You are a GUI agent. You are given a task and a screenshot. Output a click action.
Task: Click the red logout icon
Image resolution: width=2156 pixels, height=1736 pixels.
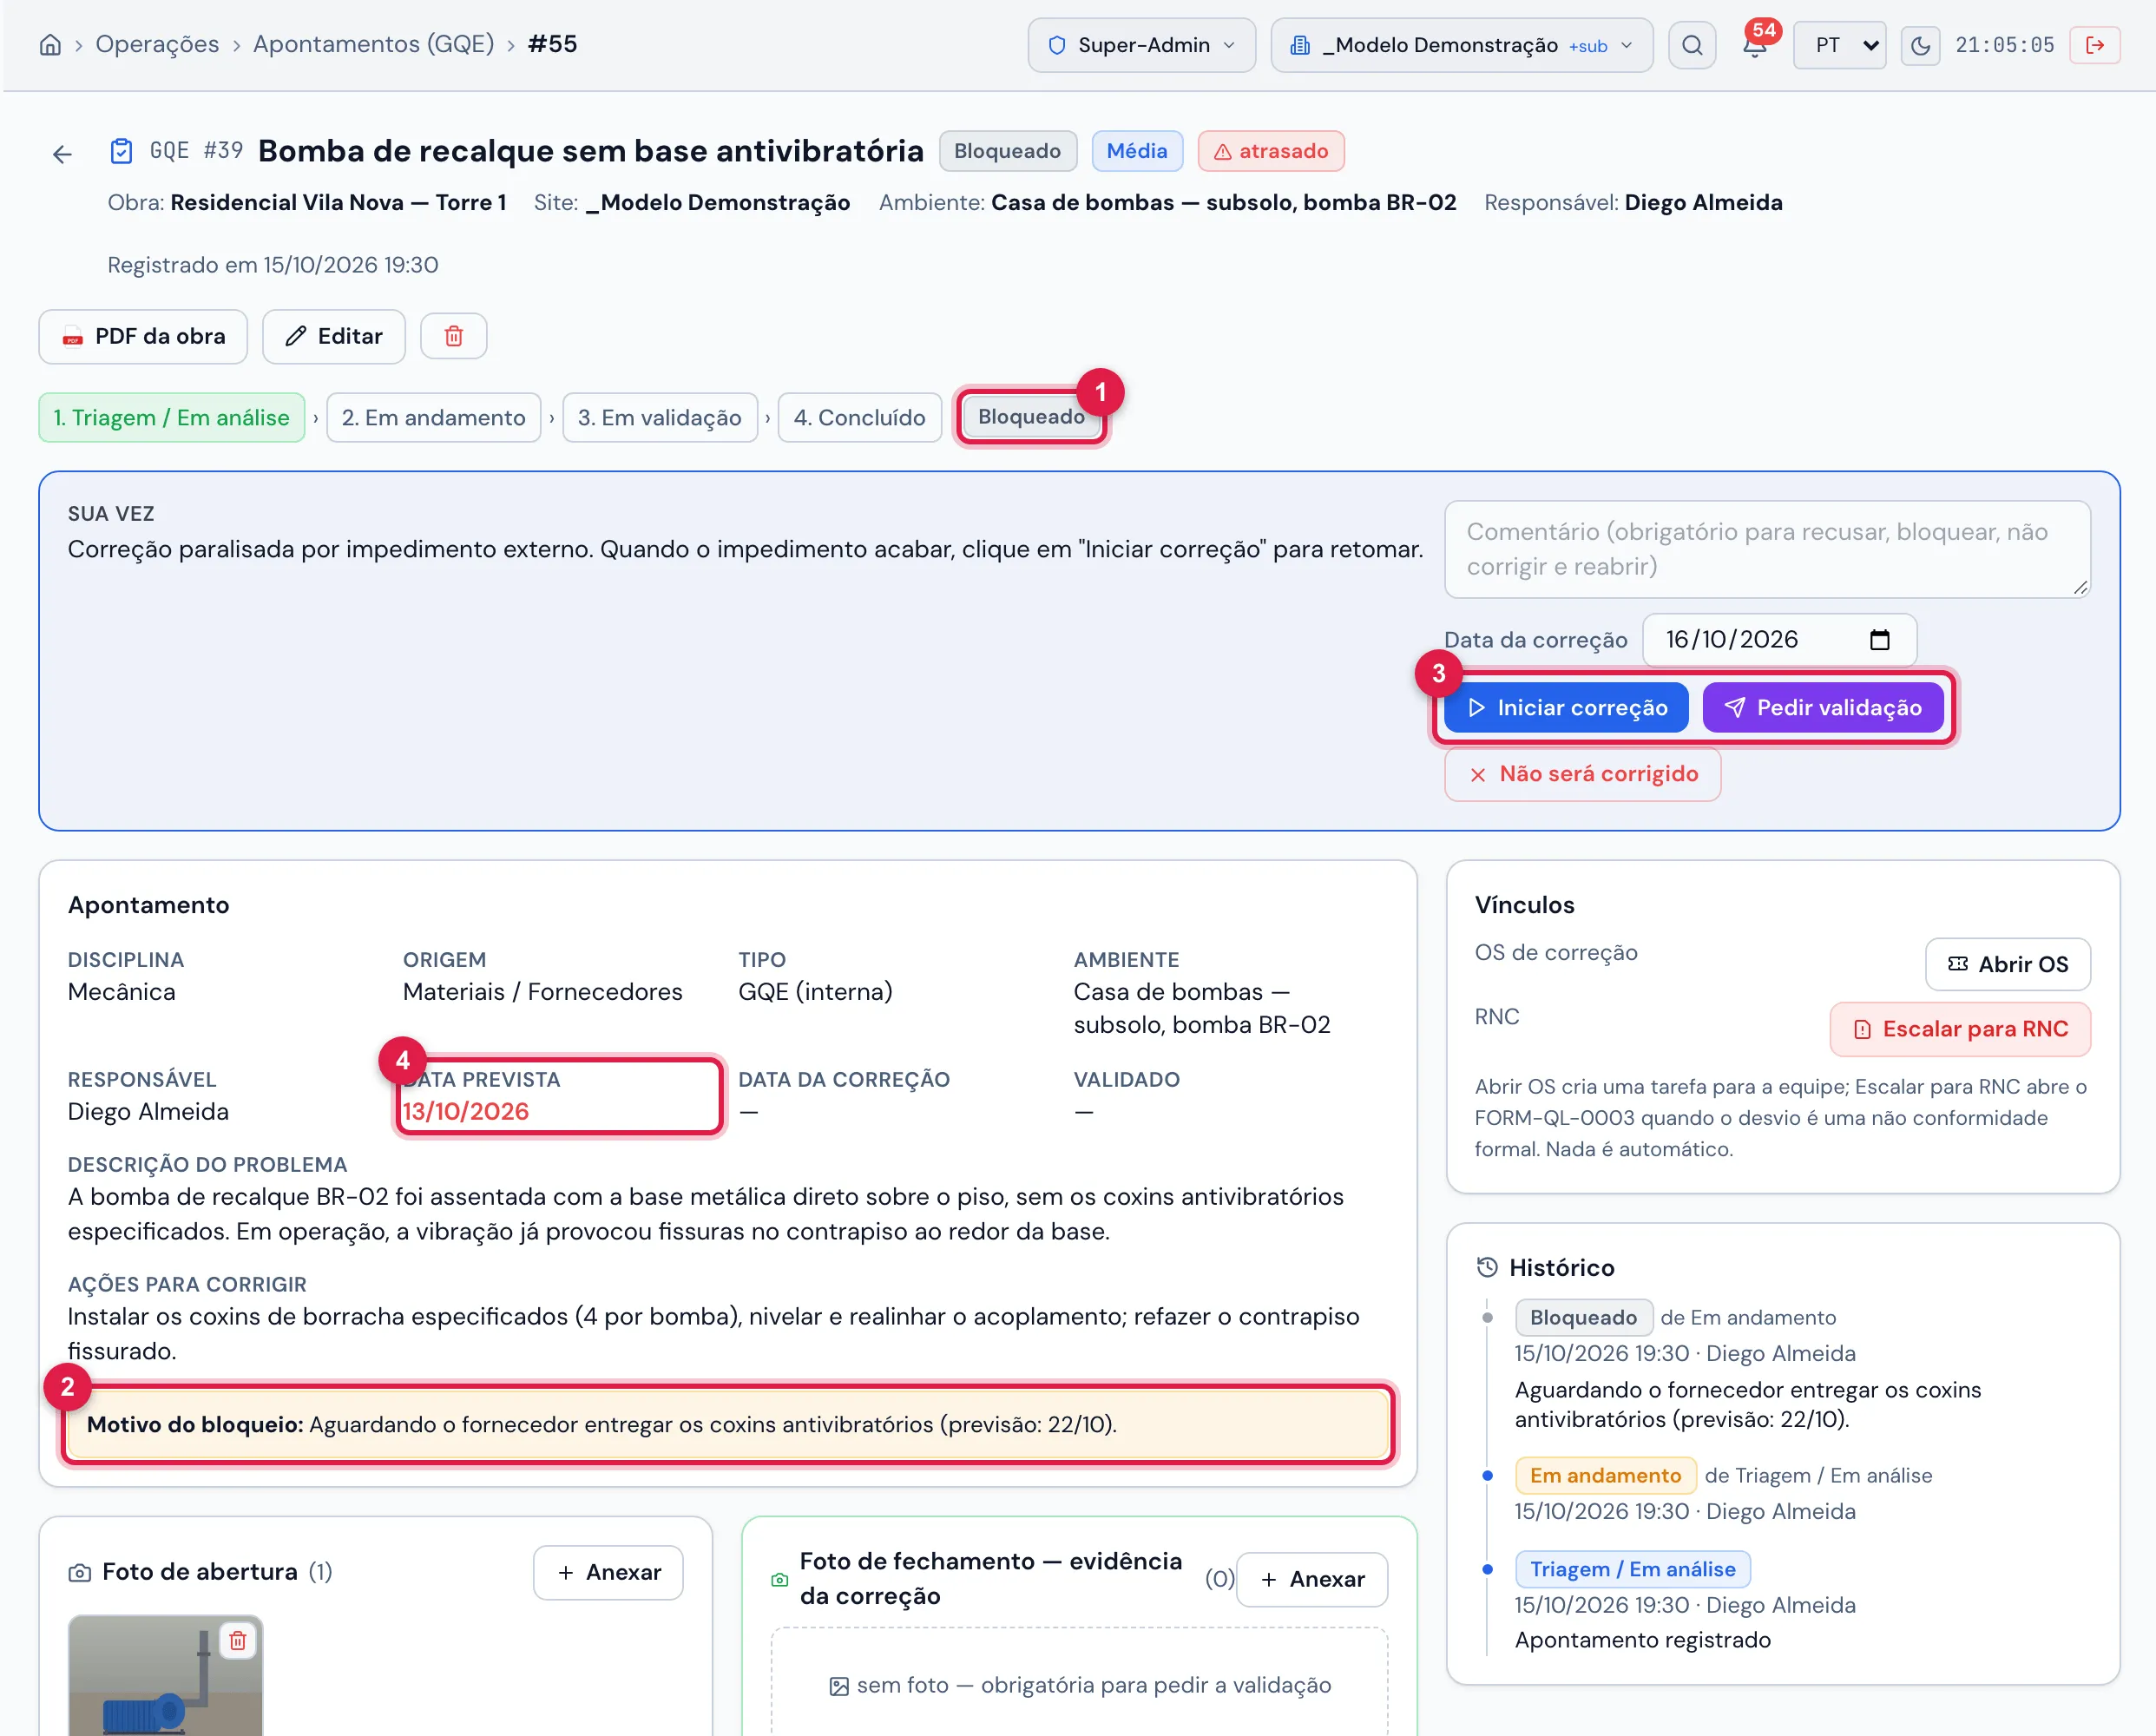point(2095,45)
